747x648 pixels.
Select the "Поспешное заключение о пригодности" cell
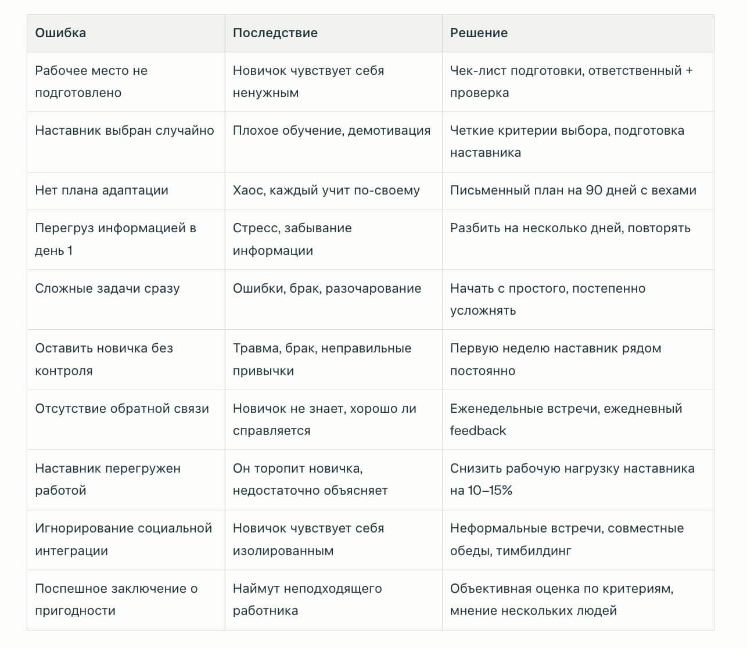tap(116, 599)
